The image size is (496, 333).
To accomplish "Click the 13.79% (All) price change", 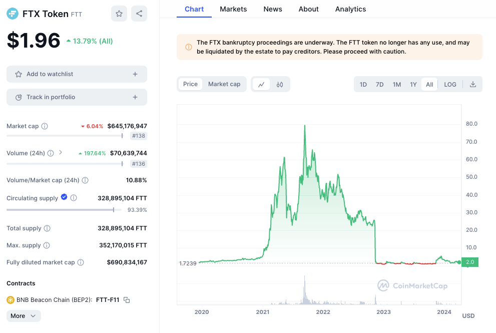I will click(x=90, y=41).
